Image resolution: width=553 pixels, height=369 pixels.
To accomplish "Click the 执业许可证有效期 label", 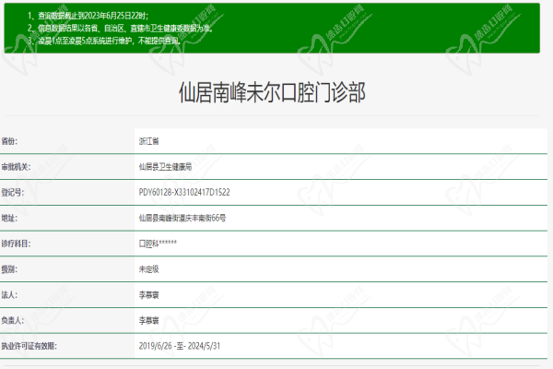I will coord(29,346).
